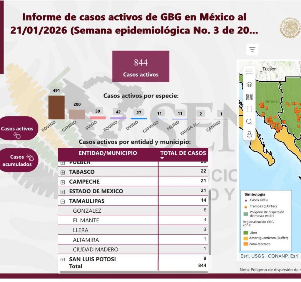301x282 pixels.
Task: Click the user profile icon on map
Action: tap(249, 134)
